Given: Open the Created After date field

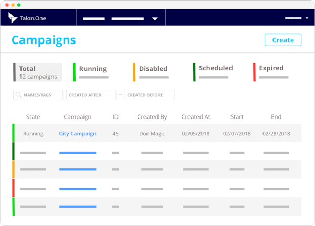Looking at the screenshot, I should pos(91,95).
